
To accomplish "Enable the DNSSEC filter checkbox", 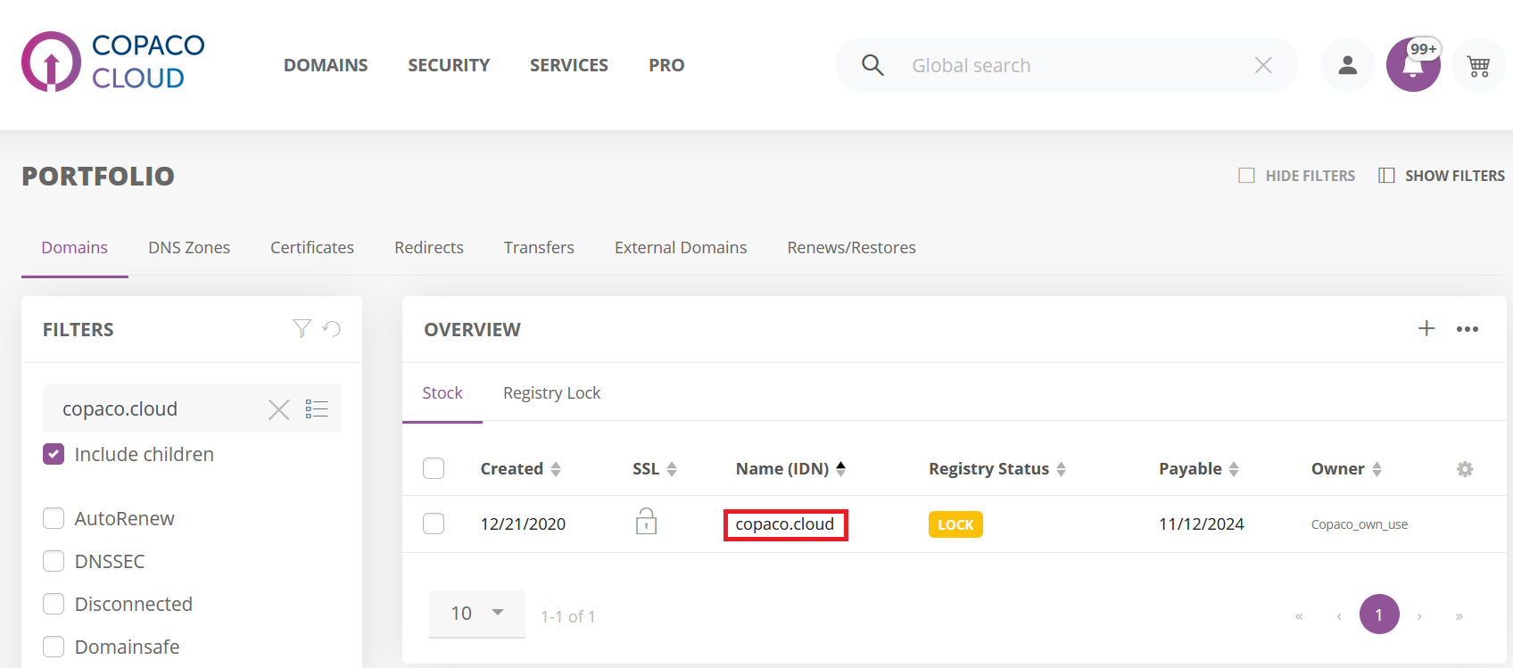I will point(54,561).
